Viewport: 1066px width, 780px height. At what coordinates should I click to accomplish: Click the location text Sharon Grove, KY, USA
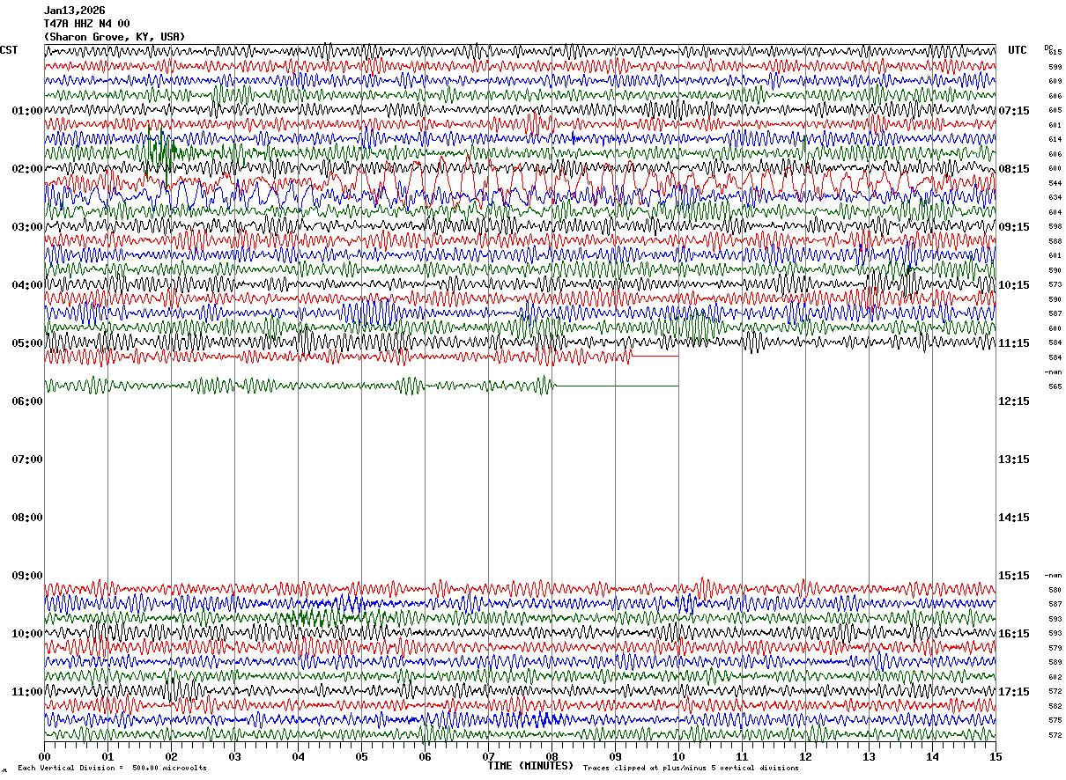(x=115, y=37)
